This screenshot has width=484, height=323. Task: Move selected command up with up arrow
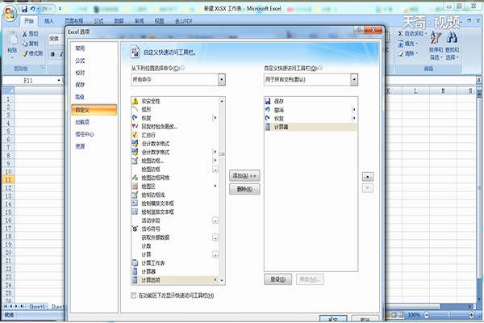[368, 177]
